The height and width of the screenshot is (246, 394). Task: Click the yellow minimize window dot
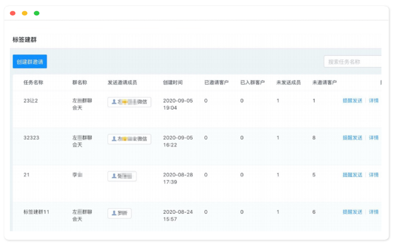tap(25, 13)
